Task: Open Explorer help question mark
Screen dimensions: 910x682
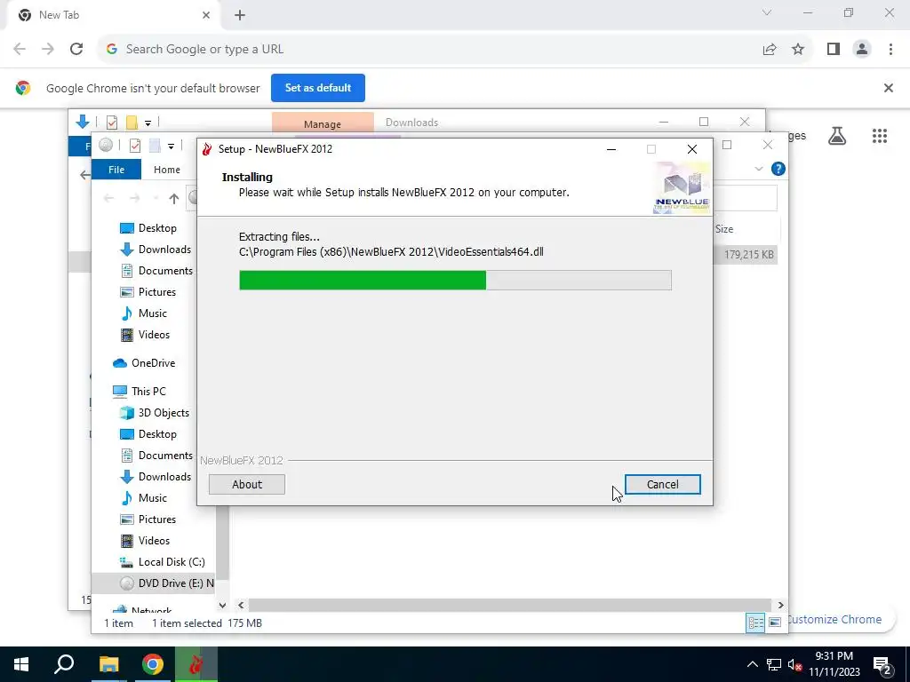Action: pyautogui.click(x=778, y=169)
